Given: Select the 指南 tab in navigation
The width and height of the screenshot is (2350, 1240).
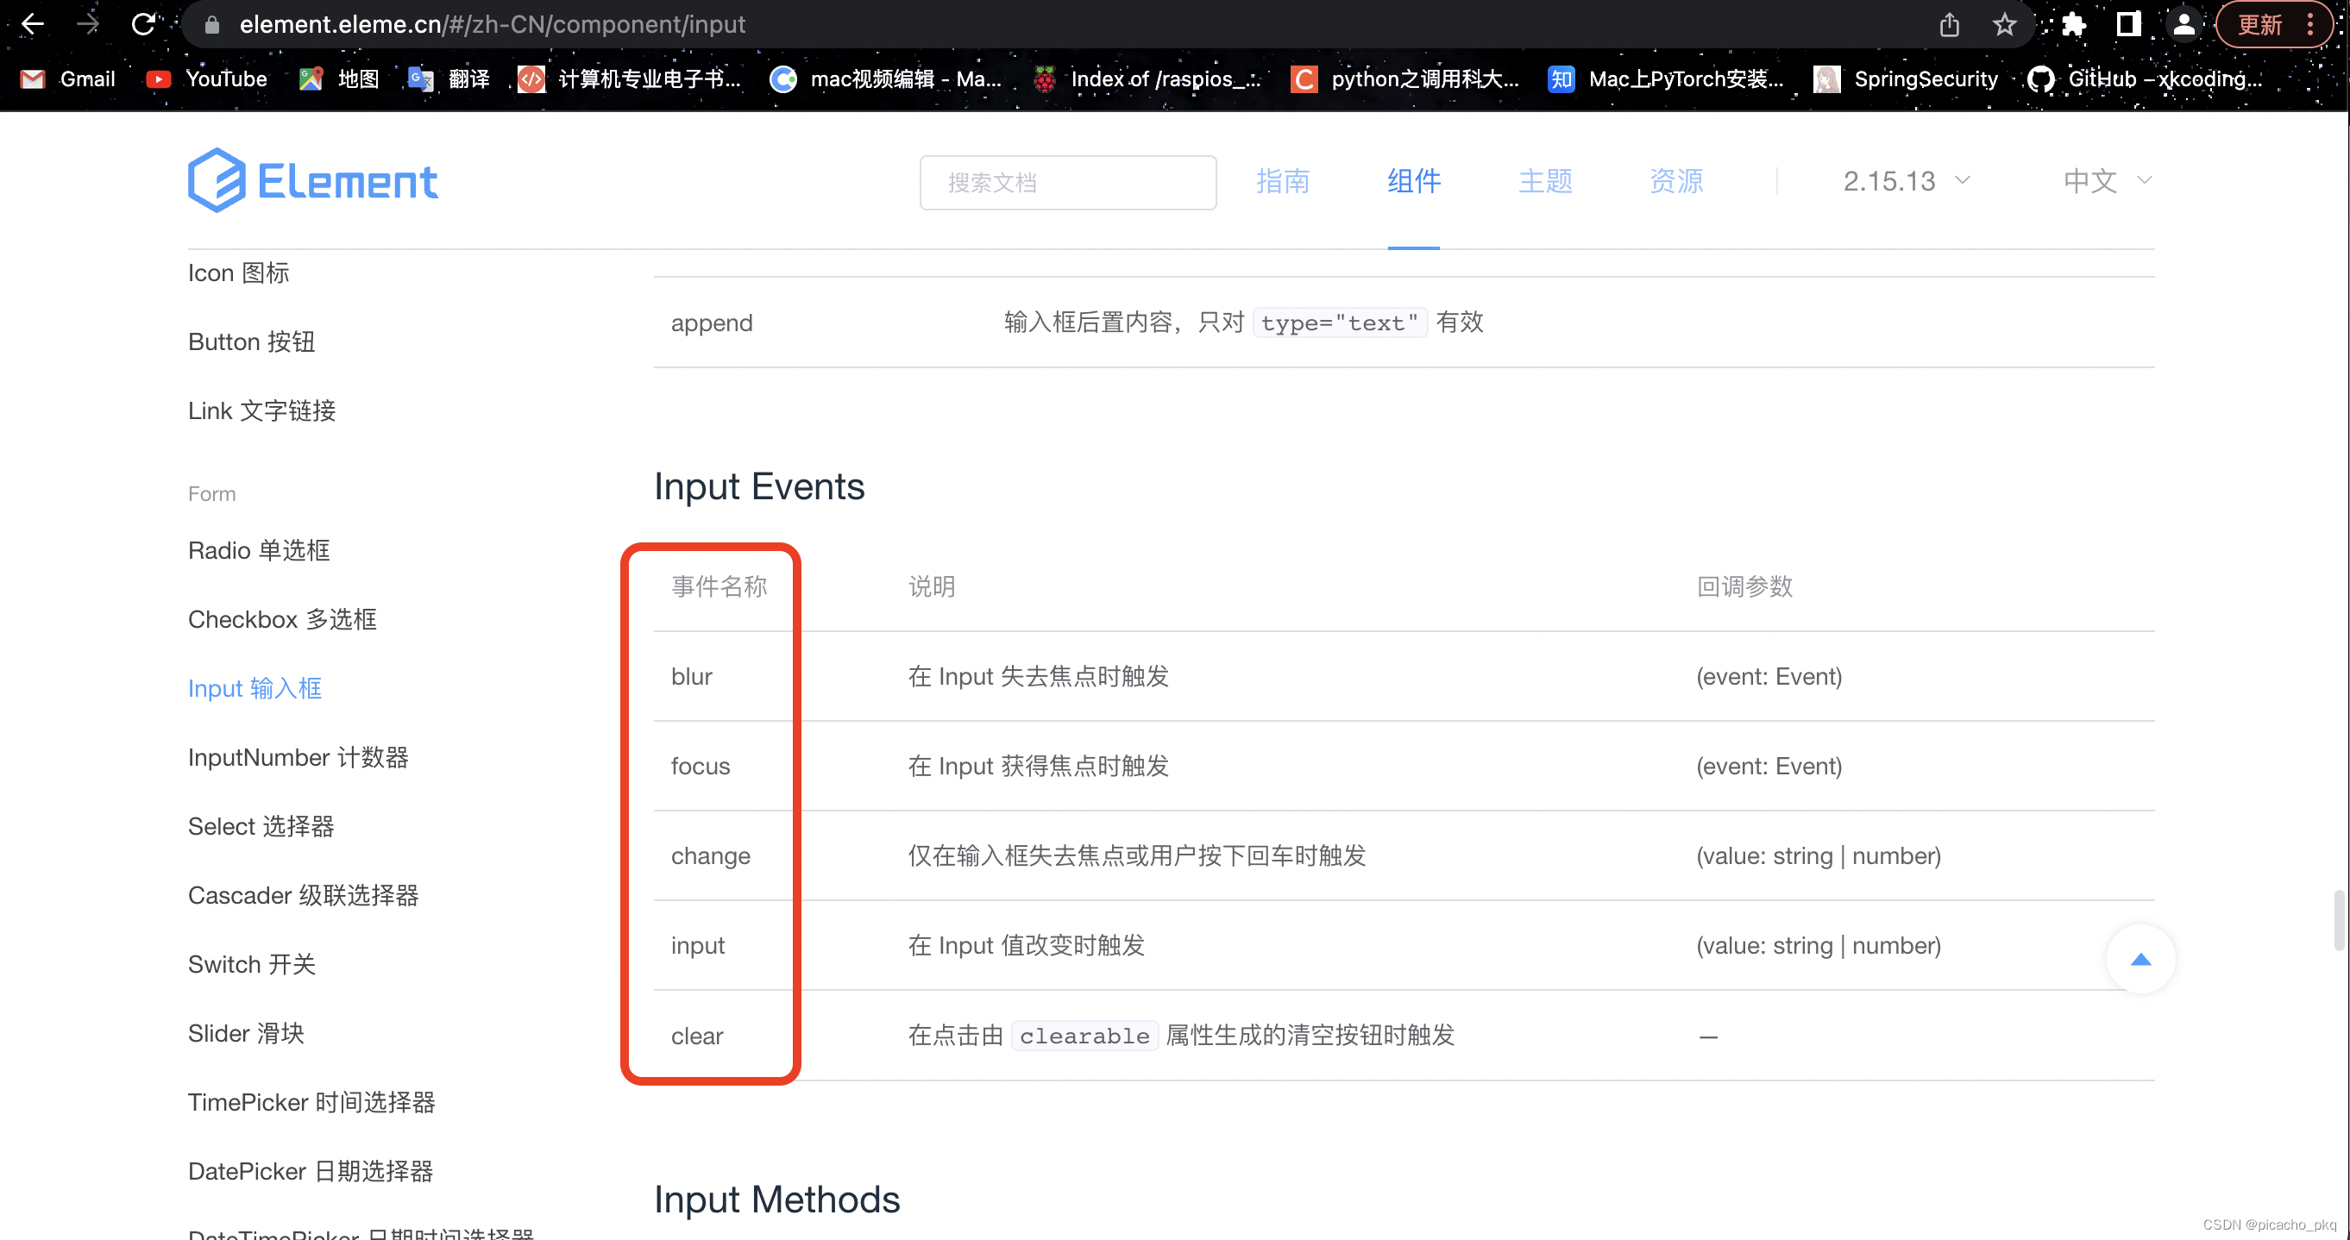Looking at the screenshot, I should pyautogui.click(x=1281, y=180).
